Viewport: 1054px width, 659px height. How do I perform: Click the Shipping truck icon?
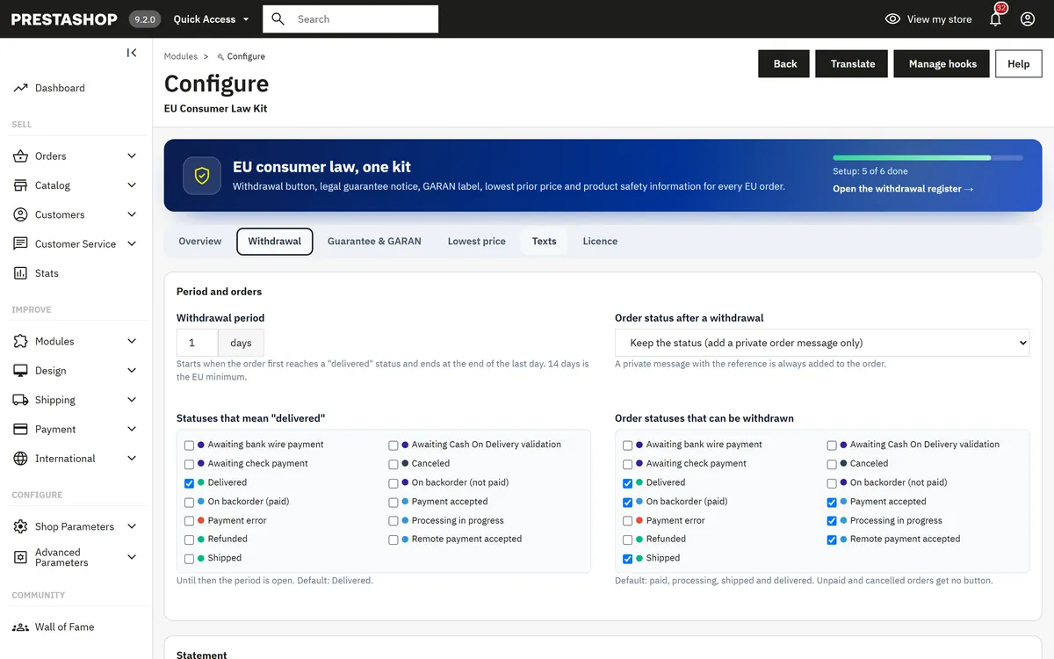(20, 400)
